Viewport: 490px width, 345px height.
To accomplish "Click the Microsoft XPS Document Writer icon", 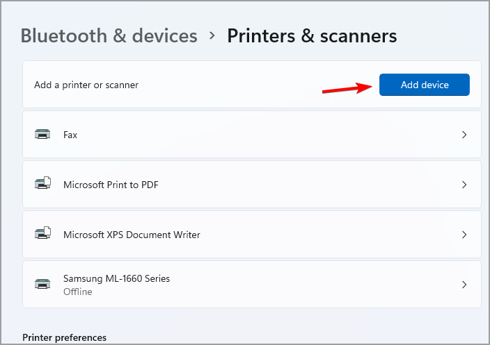I will pos(42,235).
